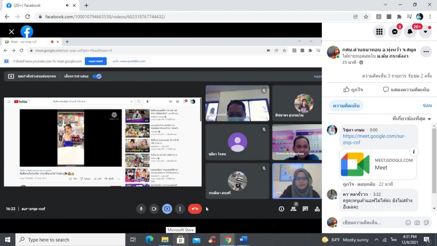This screenshot has width=437, height=246.
Task: Open the Facebook notifications bell
Action: [x=410, y=32]
